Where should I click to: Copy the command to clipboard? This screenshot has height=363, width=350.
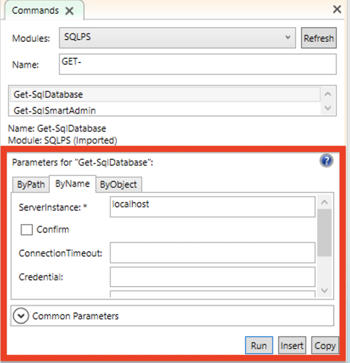325,346
